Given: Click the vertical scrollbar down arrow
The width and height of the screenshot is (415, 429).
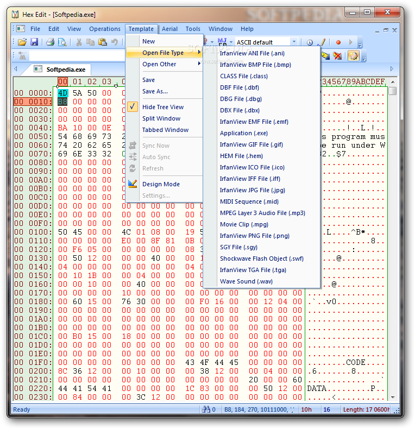Looking at the screenshot, I should pos(393,398).
